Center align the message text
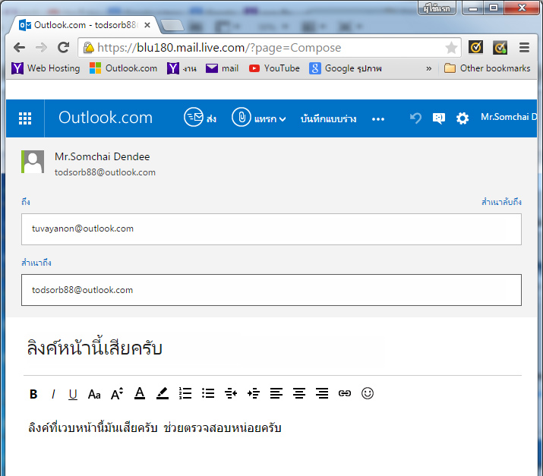 point(299,393)
